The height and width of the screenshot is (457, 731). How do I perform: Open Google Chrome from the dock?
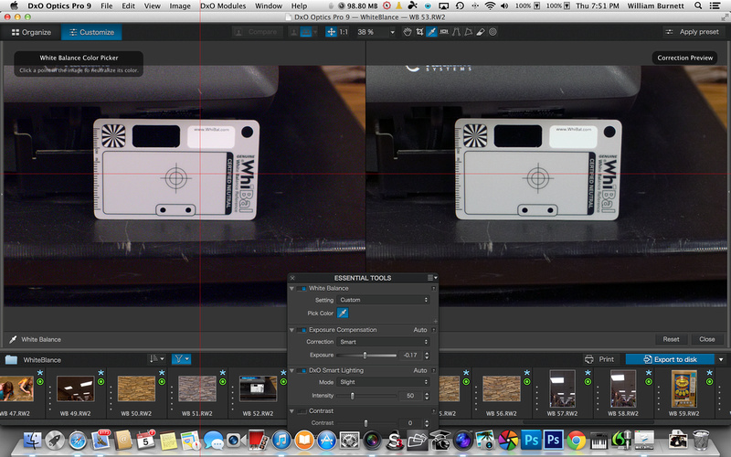(577, 440)
